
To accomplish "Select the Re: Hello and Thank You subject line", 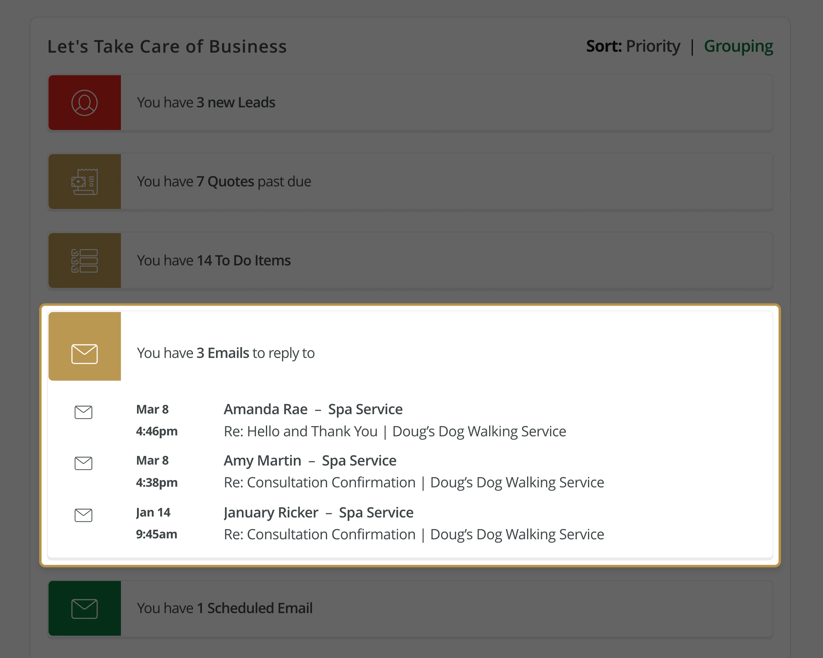I will coord(300,431).
